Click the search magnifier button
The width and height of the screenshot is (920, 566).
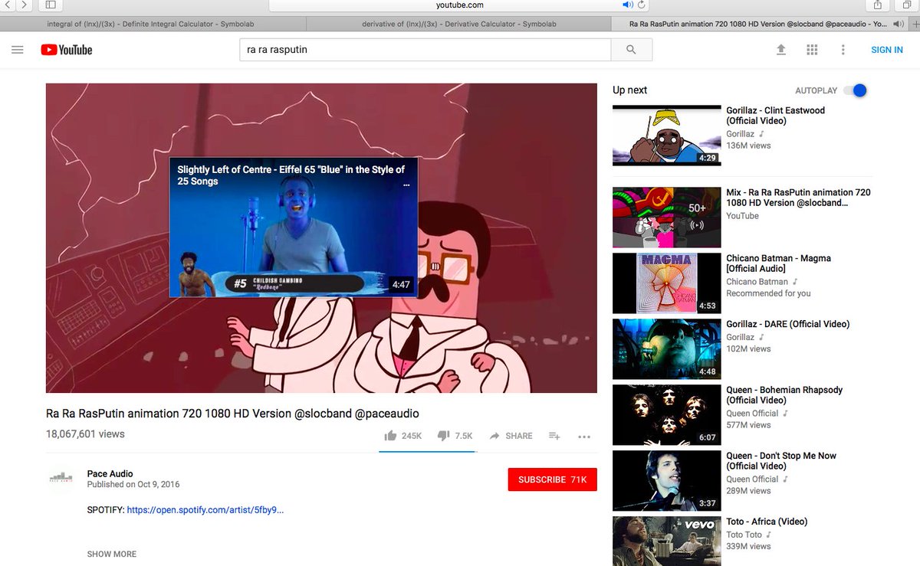pos(631,50)
